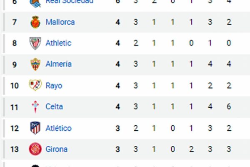Click the Celta club crest
This screenshot has width=250, height=167.
[35, 107]
